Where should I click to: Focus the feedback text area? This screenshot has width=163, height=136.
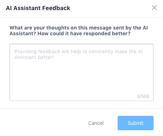pyautogui.click(x=81, y=72)
